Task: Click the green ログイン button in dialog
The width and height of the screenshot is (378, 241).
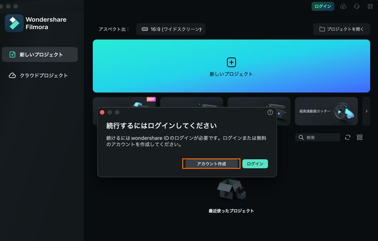Action: (x=255, y=164)
